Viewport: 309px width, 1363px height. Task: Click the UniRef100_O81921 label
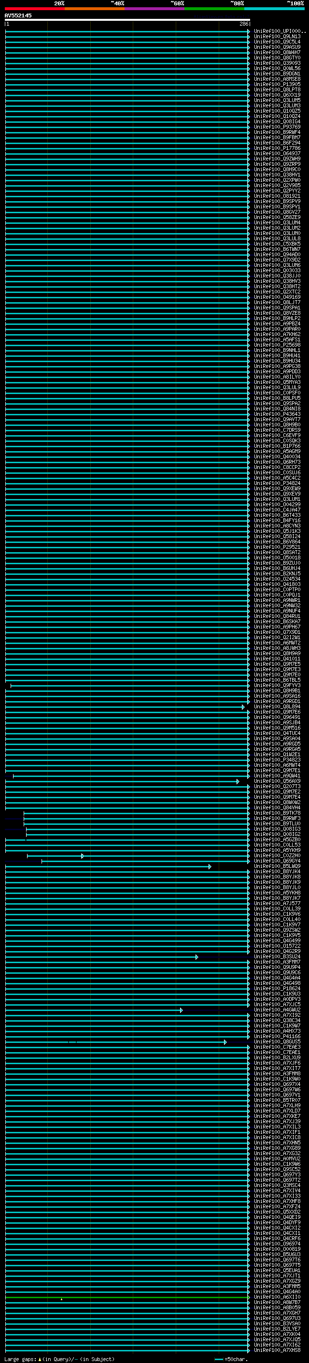[277, 196]
